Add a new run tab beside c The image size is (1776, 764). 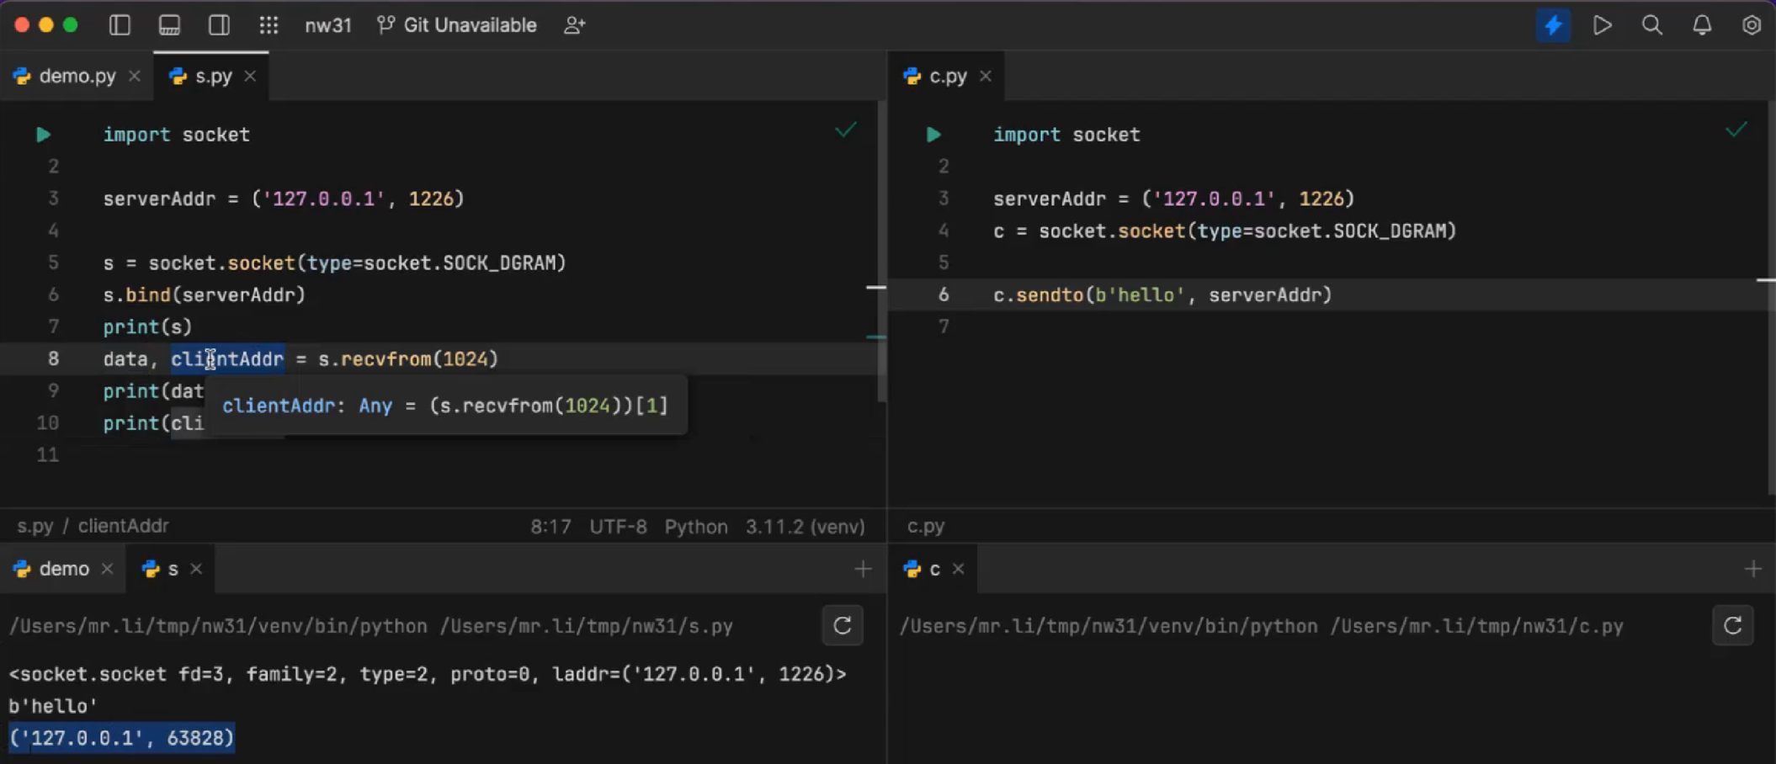1753,569
